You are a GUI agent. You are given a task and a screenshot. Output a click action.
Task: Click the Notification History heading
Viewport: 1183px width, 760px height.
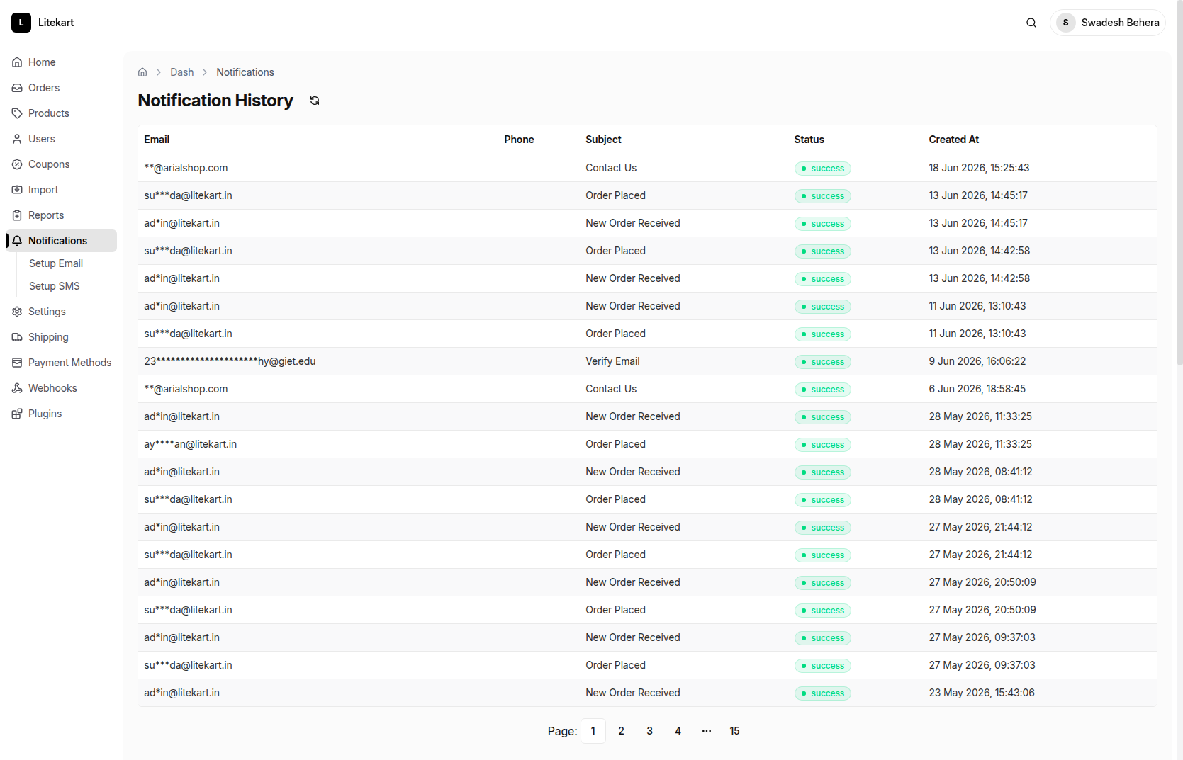[215, 101]
